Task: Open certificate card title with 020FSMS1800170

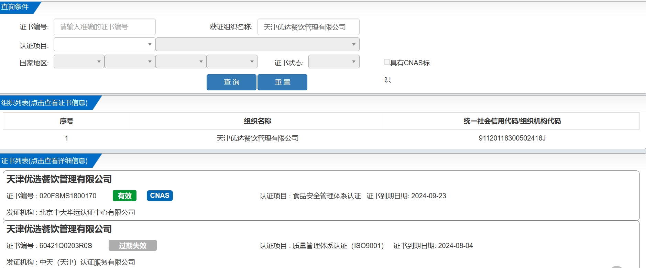Action: [x=59, y=179]
